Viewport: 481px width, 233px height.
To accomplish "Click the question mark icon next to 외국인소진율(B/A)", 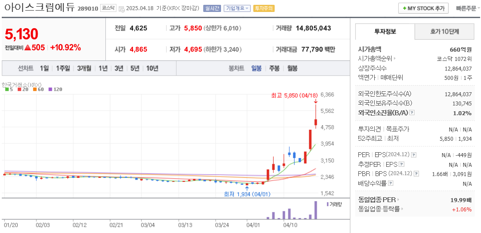I will point(412,113).
